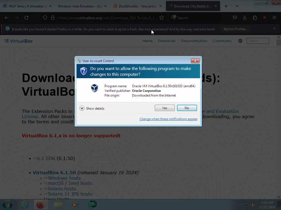This screenshot has width=281, height=210.
Task: Open the macOS / Intel hosts link
Action: [x=70, y=183]
